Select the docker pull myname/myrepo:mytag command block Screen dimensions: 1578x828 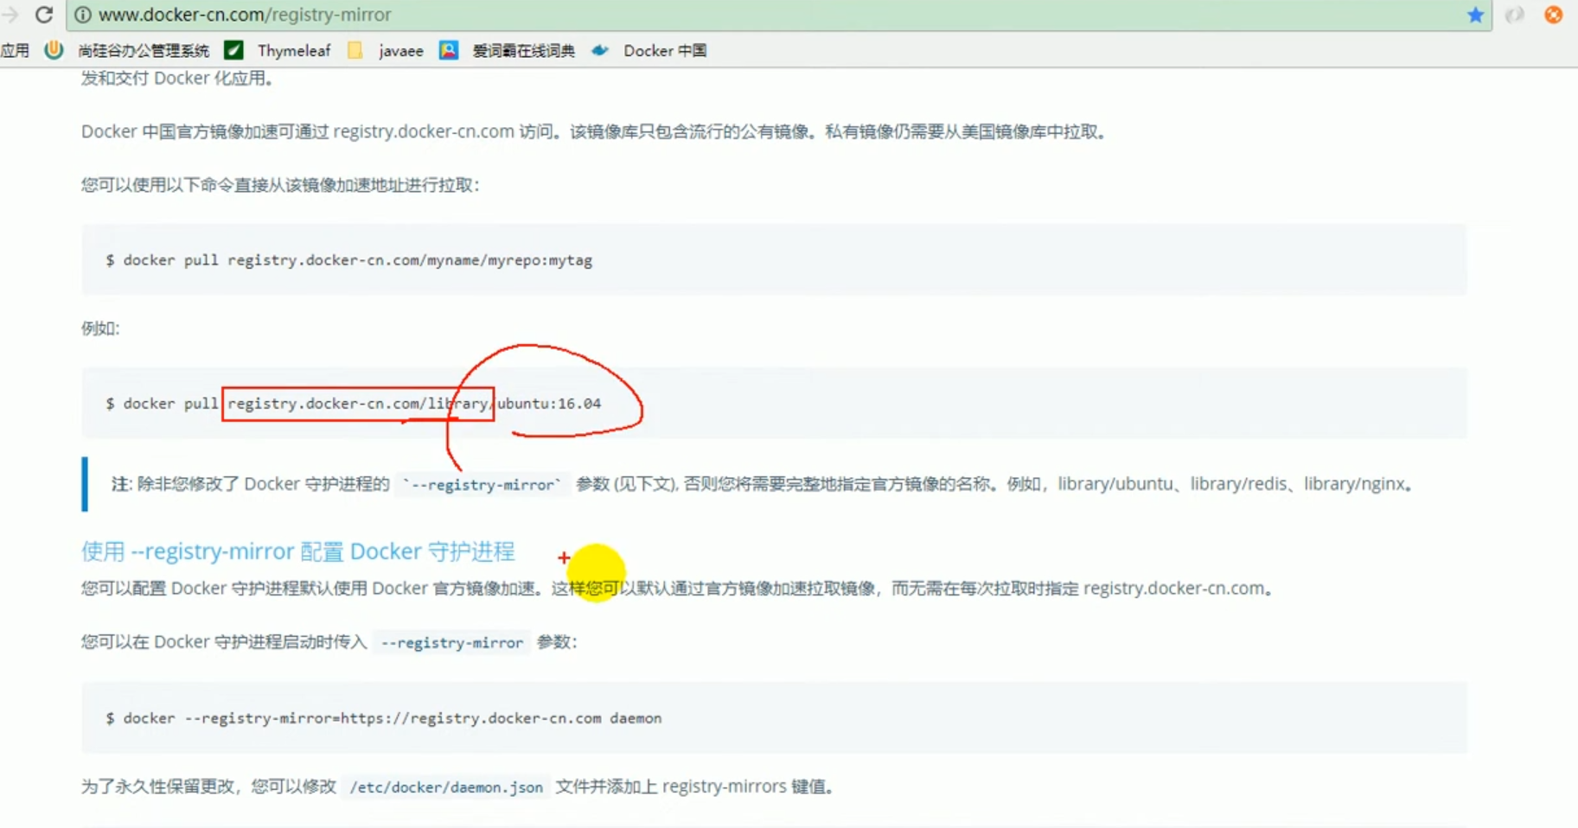tap(349, 259)
